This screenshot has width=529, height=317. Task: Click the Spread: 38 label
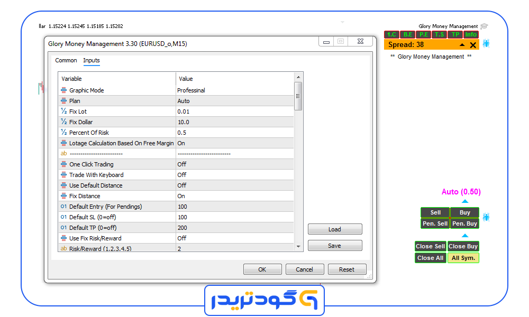(x=406, y=45)
